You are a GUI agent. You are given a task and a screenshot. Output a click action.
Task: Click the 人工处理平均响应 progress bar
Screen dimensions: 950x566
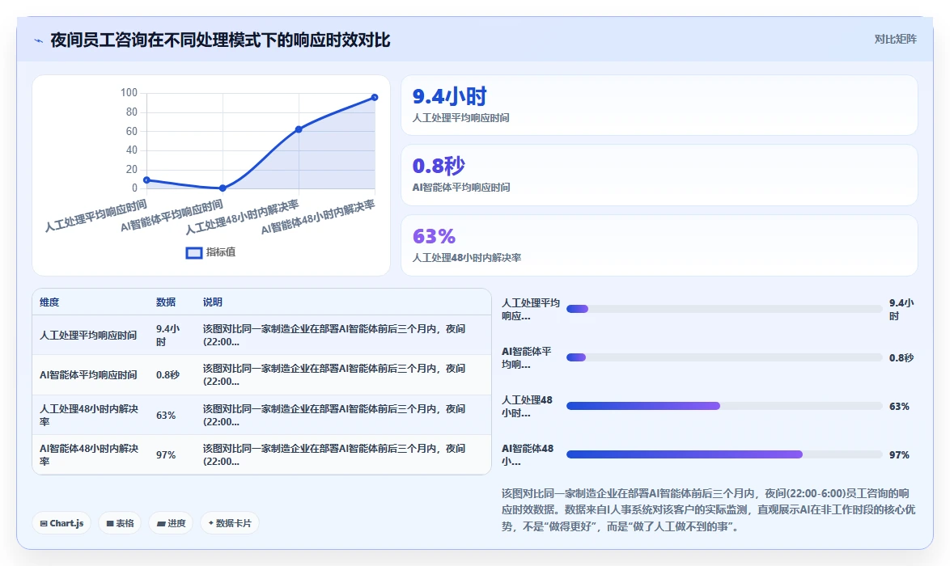(724, 309)
